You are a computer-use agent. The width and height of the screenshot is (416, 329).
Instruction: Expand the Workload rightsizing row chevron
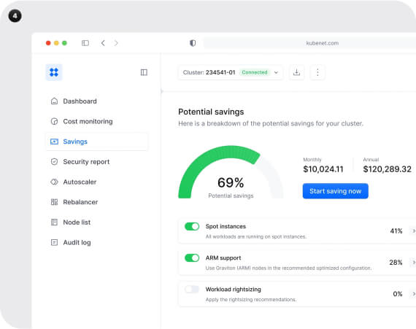pyautogui.click(x=413, y=294)
